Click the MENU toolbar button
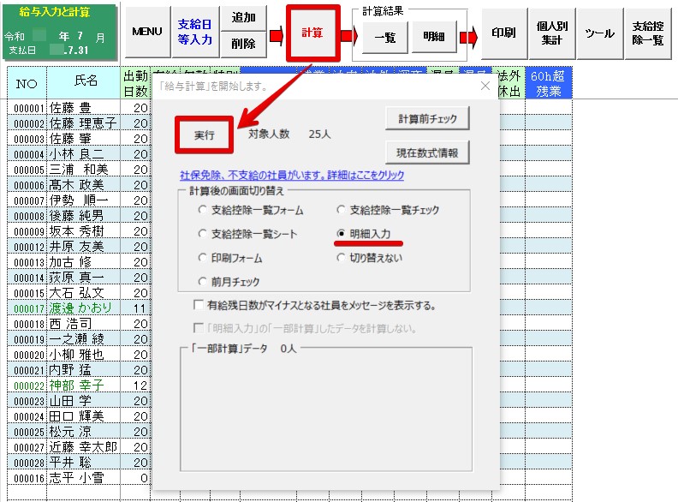Image resolution: width=678 pixels, height=502 pixels. pyautogui.click(x=147, y=32)
